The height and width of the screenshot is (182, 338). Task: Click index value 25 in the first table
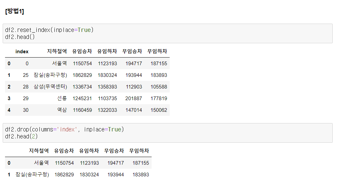[x=26, y=75]
